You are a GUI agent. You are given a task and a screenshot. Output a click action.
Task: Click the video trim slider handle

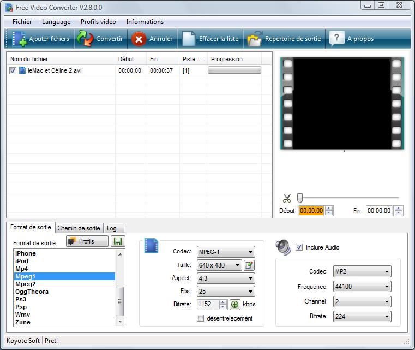coord(300,198)
